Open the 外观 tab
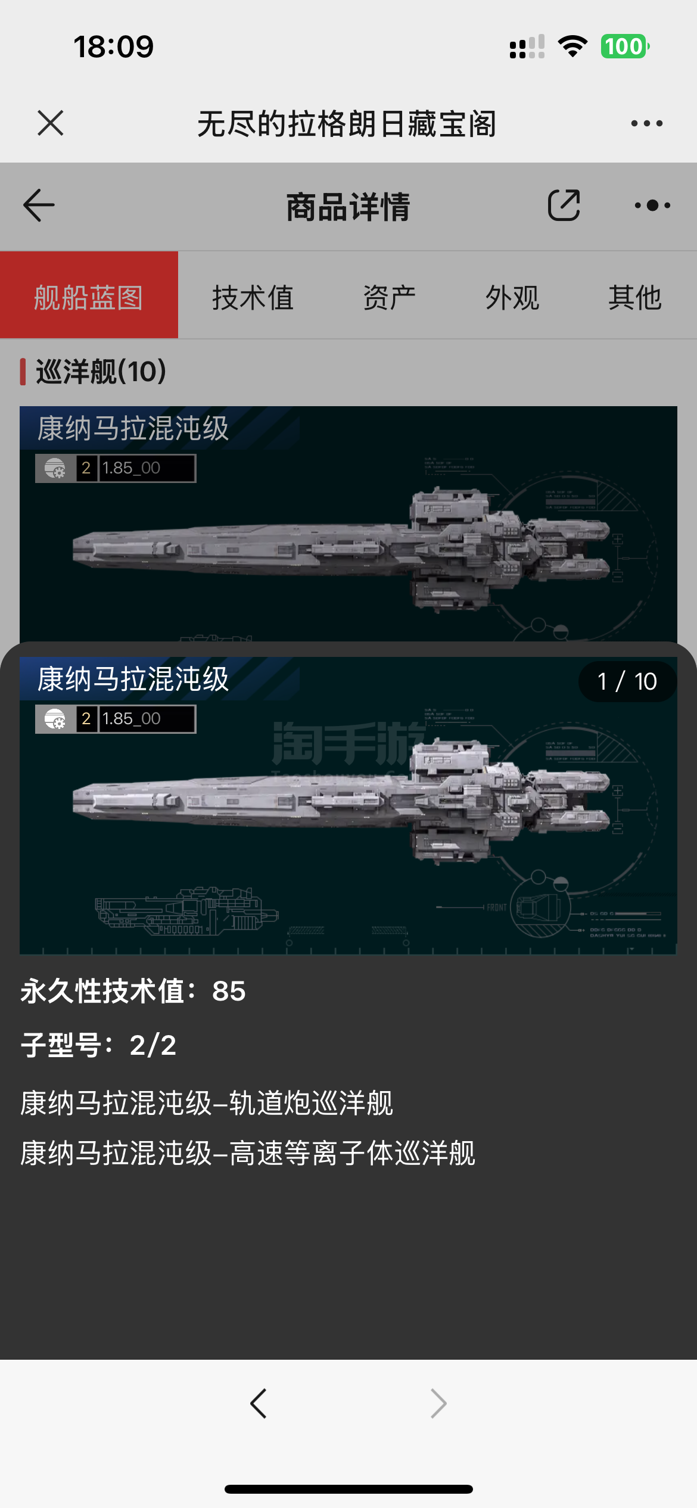The width and height of the screenshot is (697, 1508). click(512, 297)
